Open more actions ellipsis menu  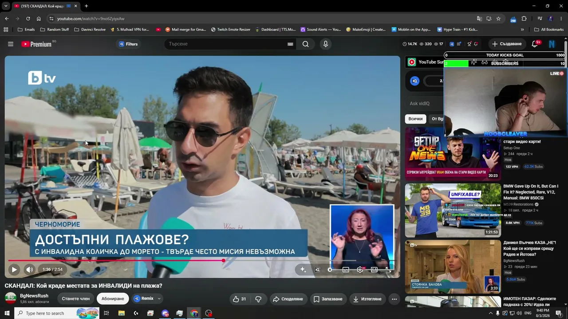(394, 299)
